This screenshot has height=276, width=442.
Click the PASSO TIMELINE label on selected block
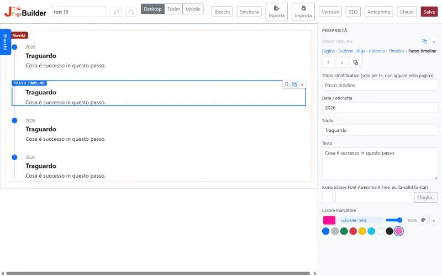tap(29, 83)
